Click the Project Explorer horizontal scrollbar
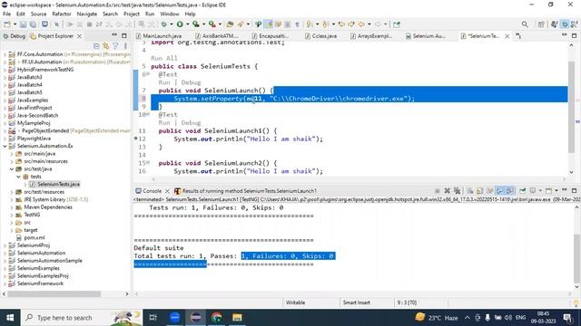 (54, 293)
